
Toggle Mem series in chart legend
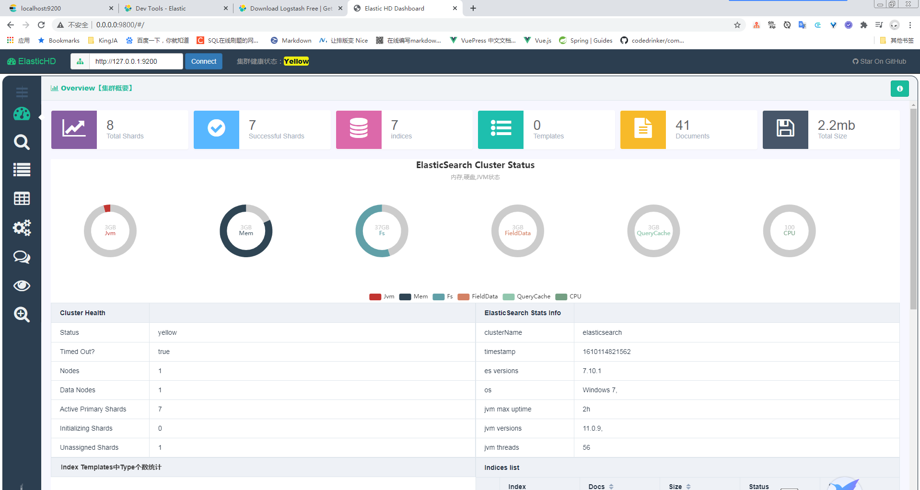click(413, 296)
